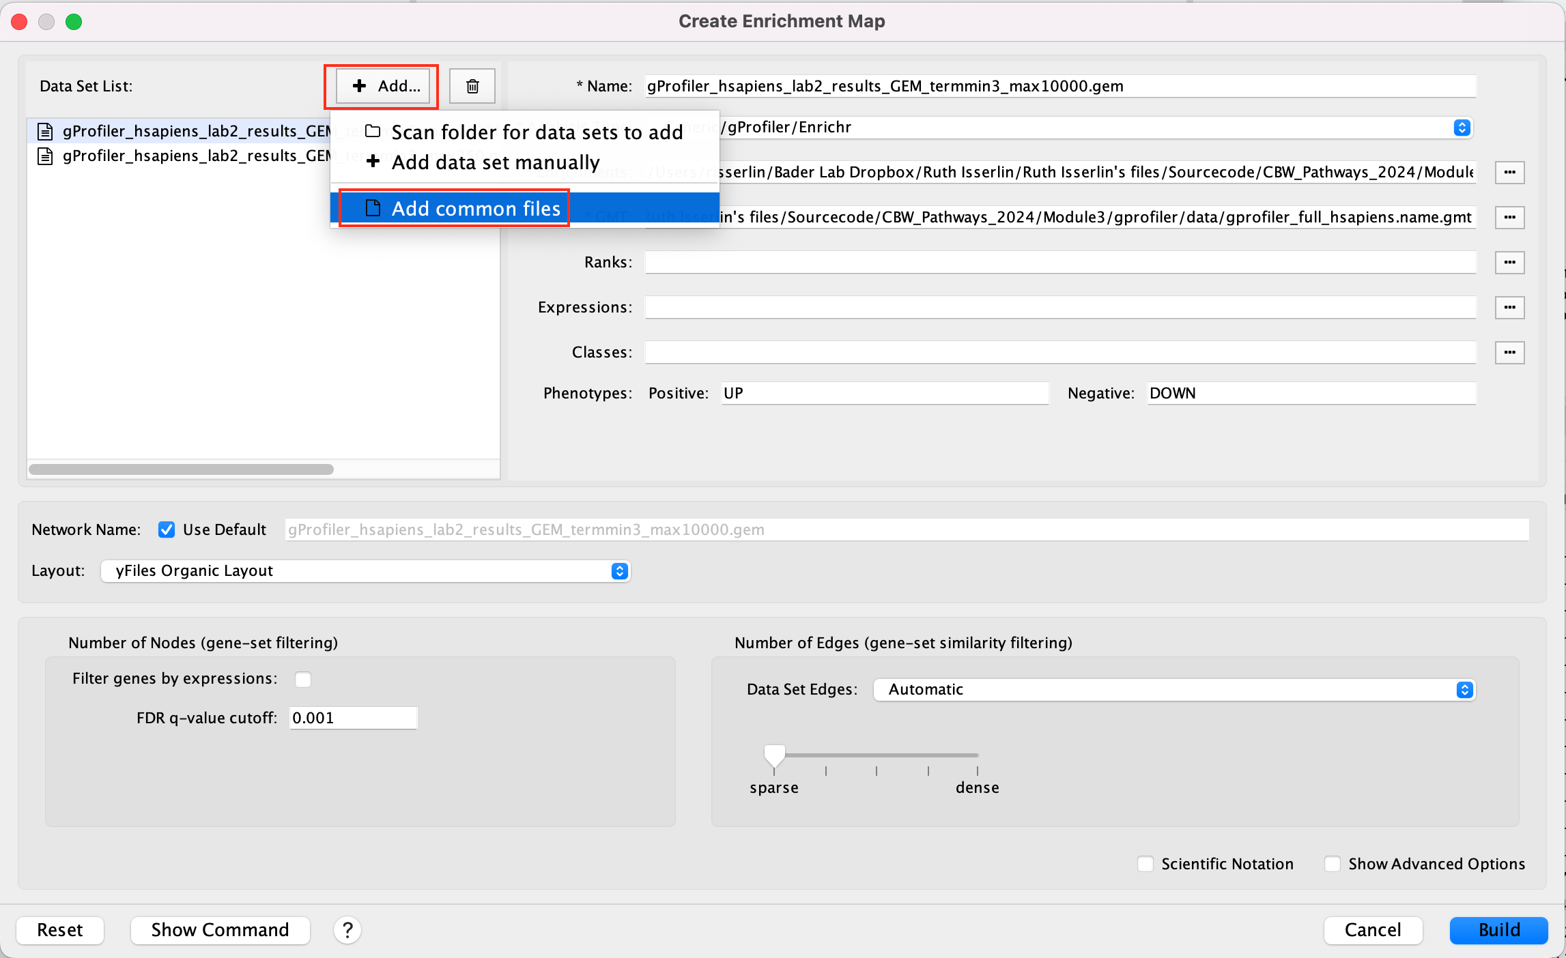Select Add common files menu item
The height and width of the screenshot is (958, 1566).
tap(475, 208)
